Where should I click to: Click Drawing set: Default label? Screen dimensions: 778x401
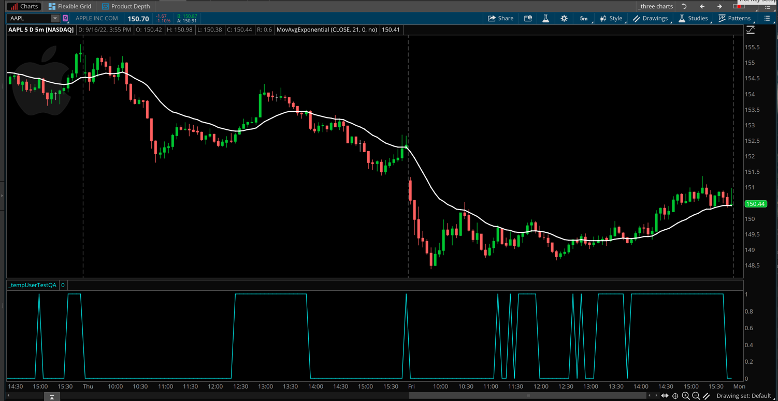(744, 396)
